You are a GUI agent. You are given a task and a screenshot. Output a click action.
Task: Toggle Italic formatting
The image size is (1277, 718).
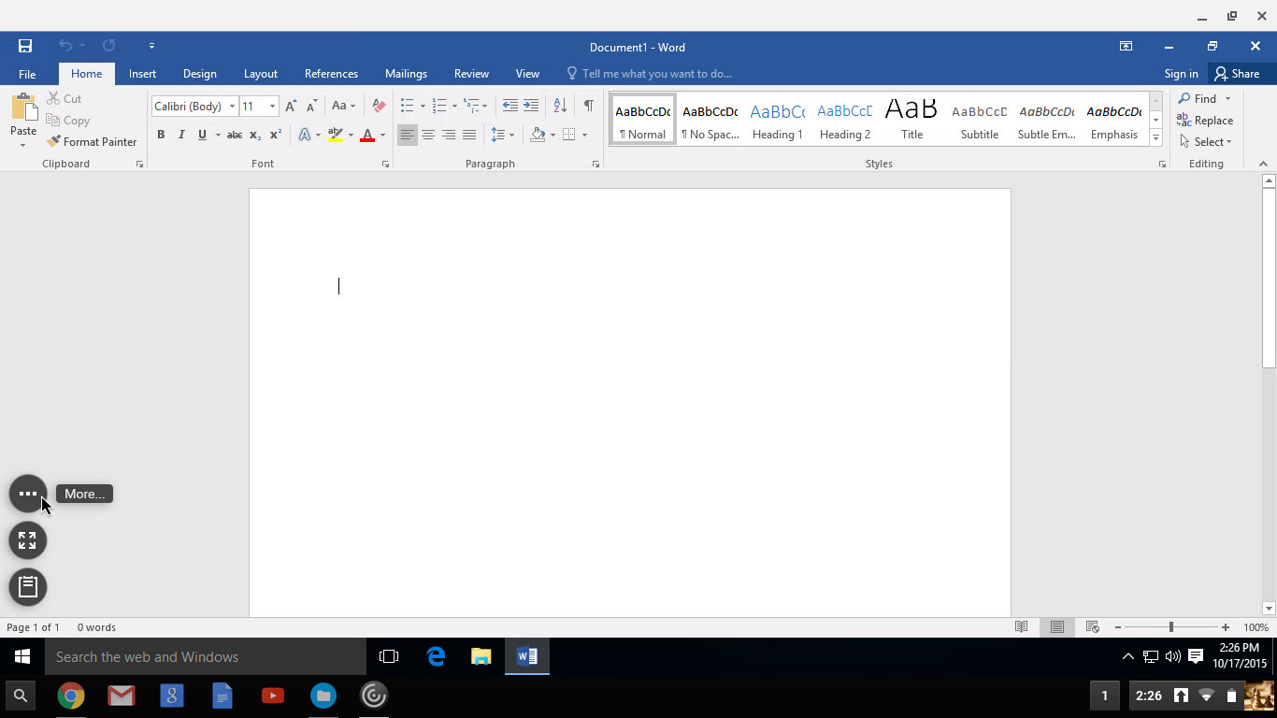point(181,135)
